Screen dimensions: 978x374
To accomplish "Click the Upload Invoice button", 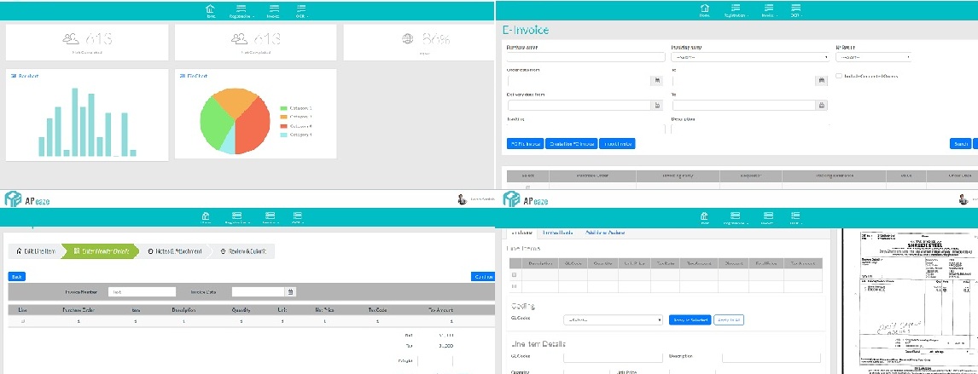I will pyautogui.click(x=618, y=144).
